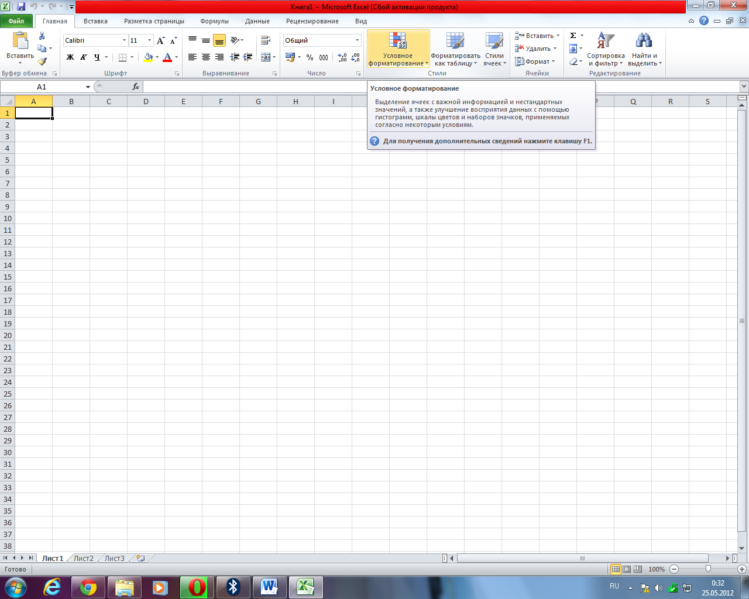Select sheet tab Лист2
Viewport: 749px width, 599px height.
83,558
